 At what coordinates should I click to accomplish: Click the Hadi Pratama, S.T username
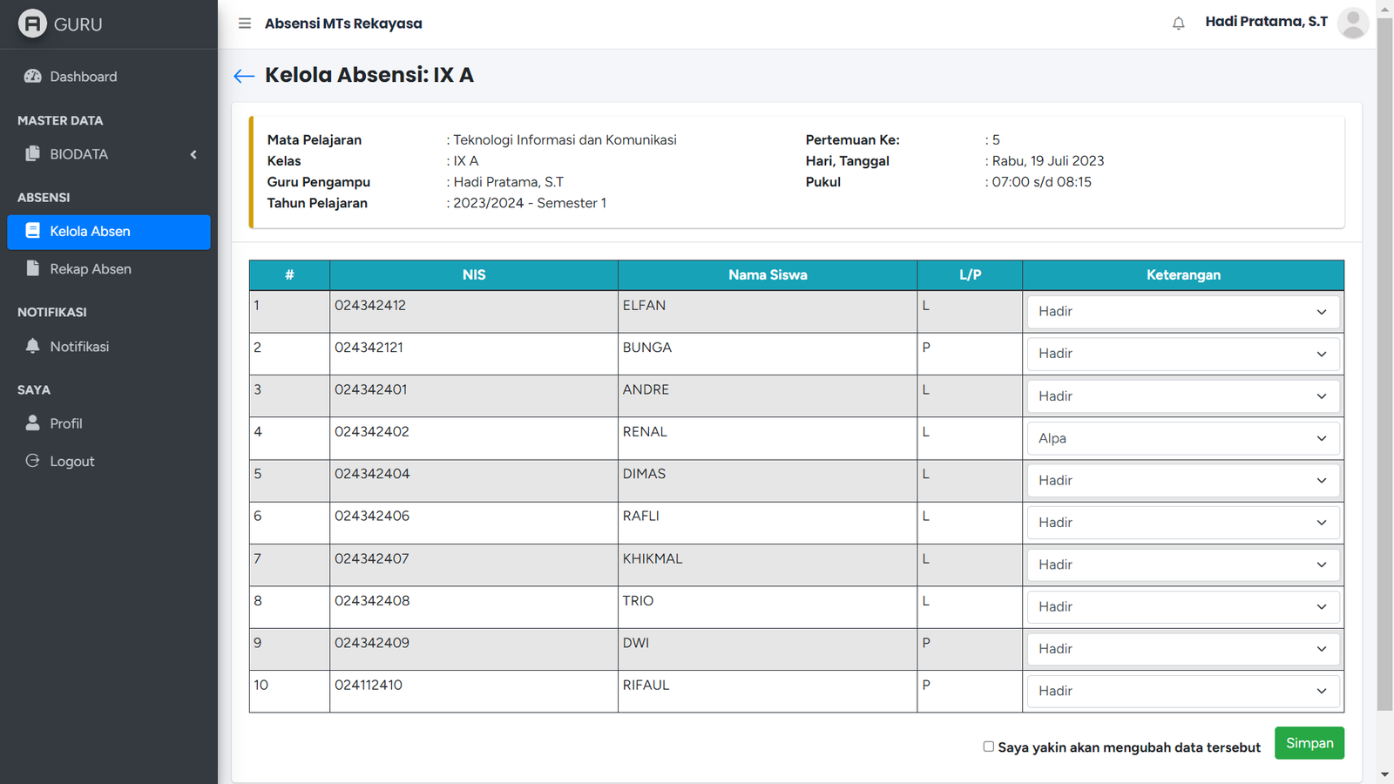(1266, 22)
